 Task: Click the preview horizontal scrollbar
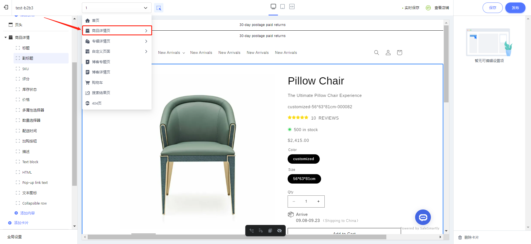coord(237,237)
